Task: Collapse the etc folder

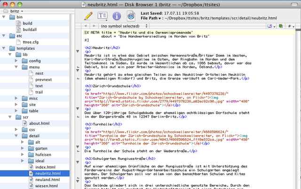Action: [4, 36]
